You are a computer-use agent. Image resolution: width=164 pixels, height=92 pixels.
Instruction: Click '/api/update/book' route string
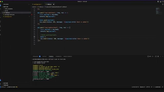coord(51,28)
